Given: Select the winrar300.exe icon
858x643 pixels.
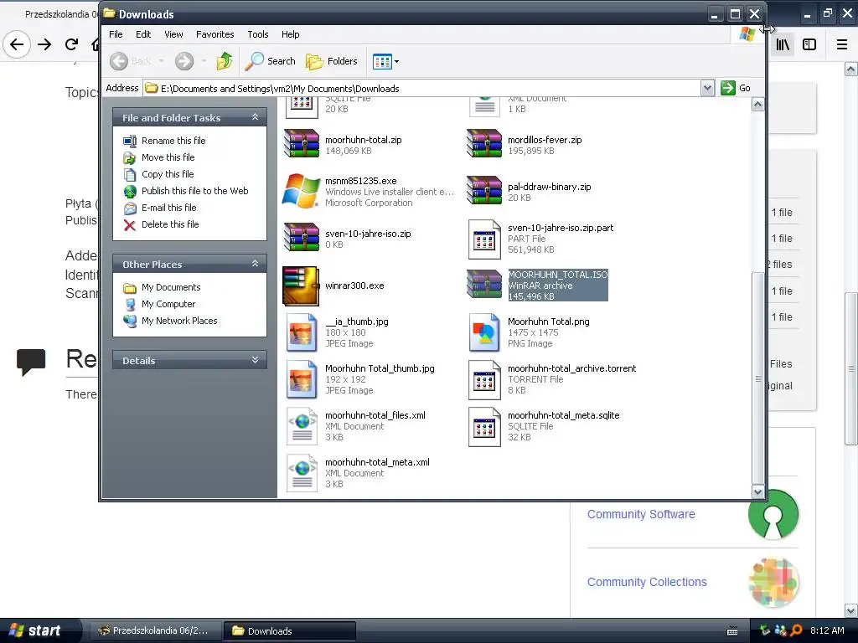Looking at the screenshot, I should pyautogui.click(x=301, y=286).
